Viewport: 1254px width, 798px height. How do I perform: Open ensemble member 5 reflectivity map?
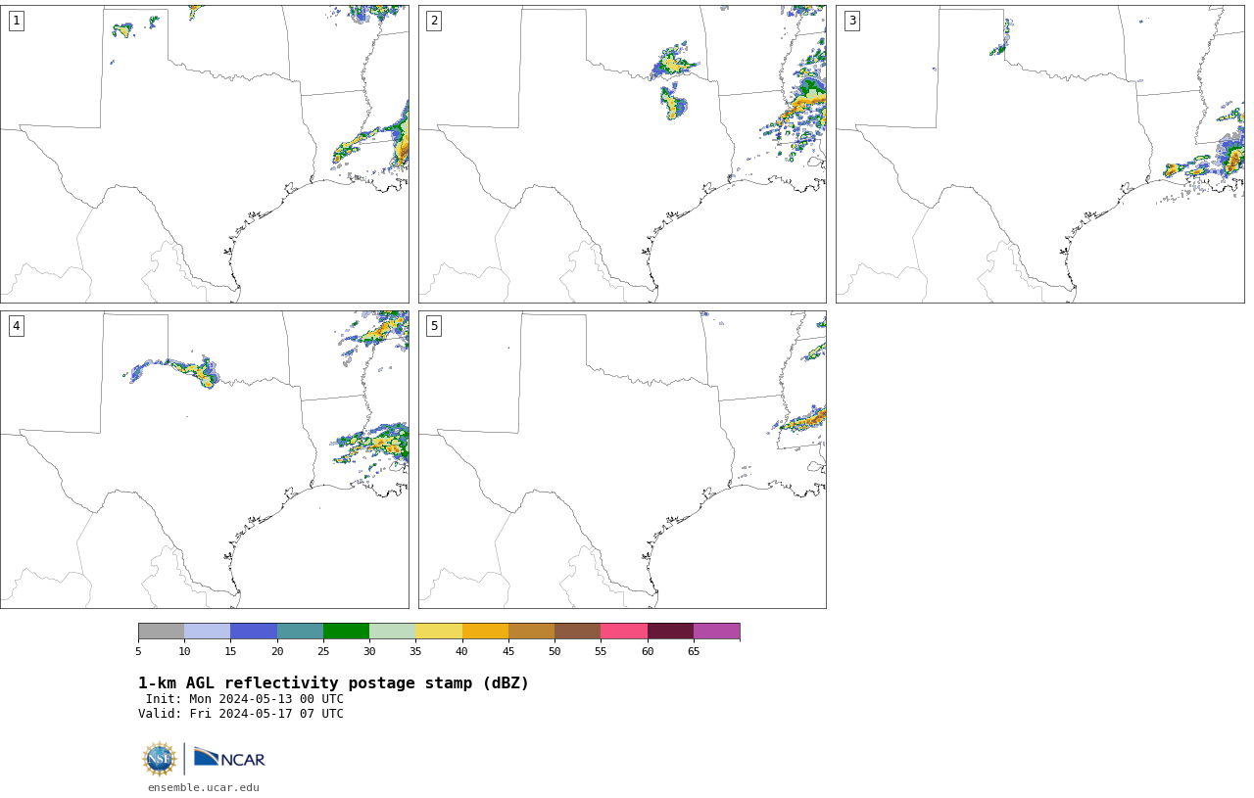point(622,459)
